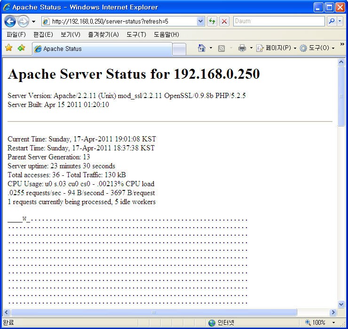Click the vertical scrollbar up arrow

(x=341, y=62)
